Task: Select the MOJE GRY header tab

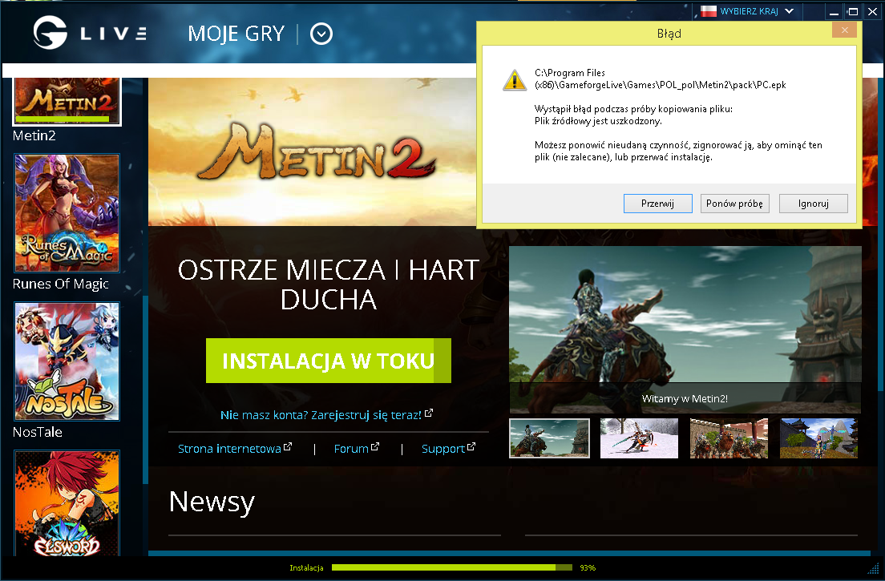Action: click(x=236, y=34)
